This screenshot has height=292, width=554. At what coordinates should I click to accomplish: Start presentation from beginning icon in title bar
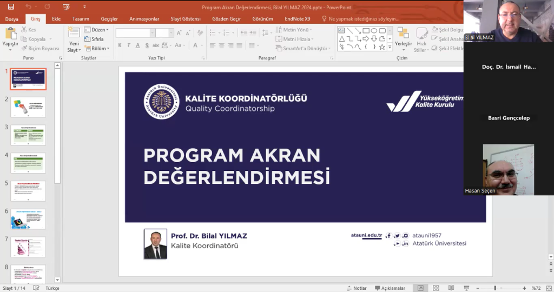(x=66, y=7)
